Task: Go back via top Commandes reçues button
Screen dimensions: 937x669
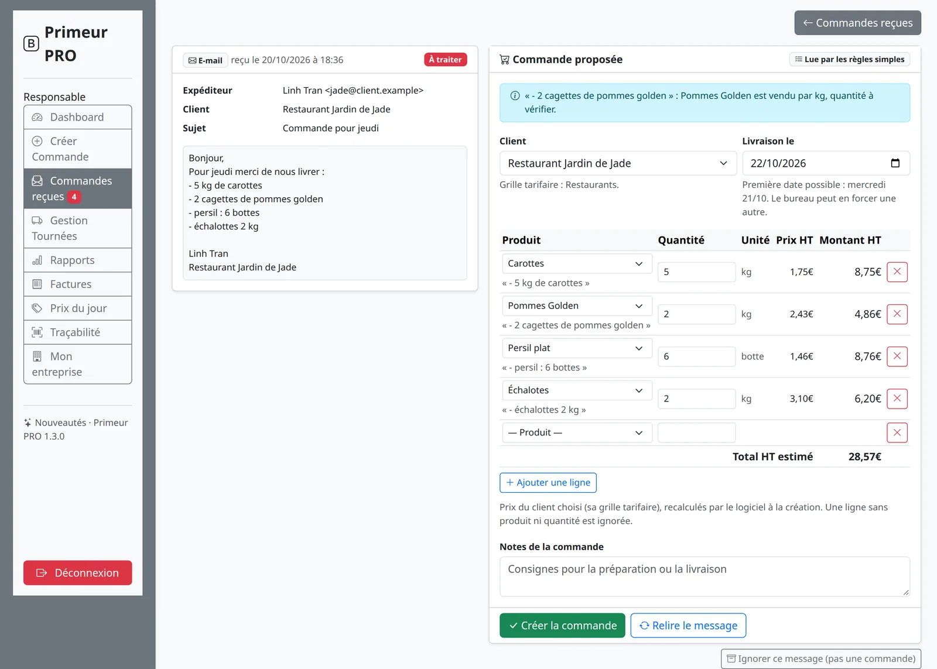Action: click(x=858, y=23)
